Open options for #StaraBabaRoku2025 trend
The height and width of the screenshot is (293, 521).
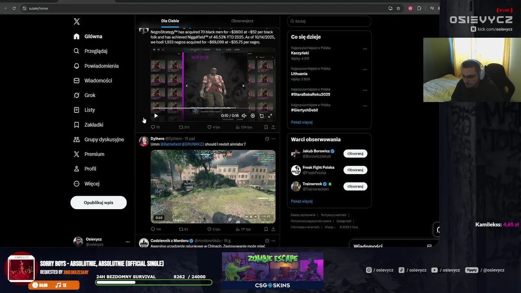365,90
